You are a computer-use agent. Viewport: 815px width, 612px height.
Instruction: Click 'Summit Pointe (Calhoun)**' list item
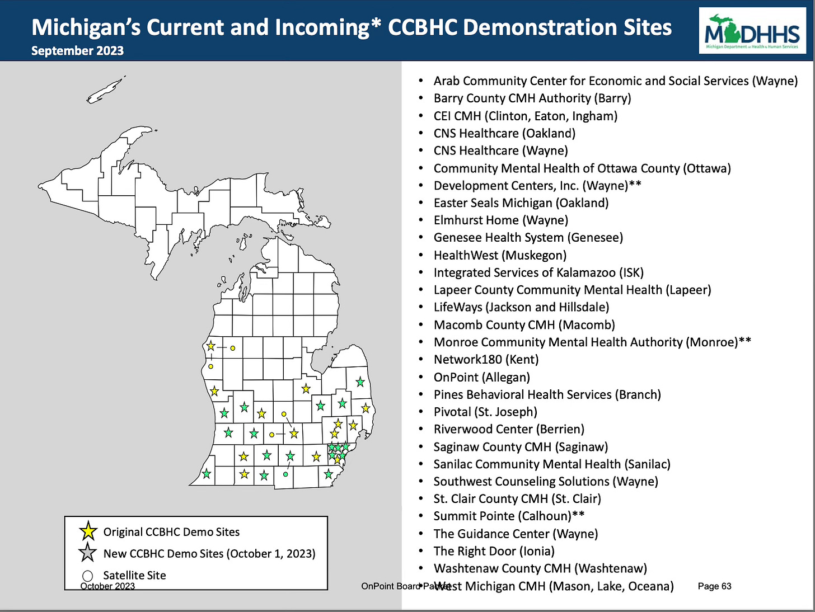click(509, 516)
